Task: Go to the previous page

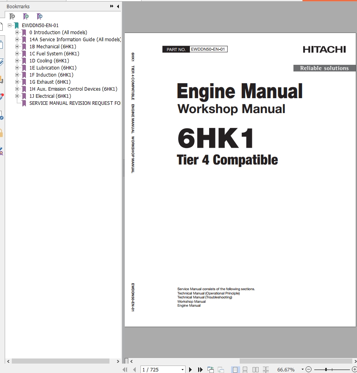Action: coord(134,369)
